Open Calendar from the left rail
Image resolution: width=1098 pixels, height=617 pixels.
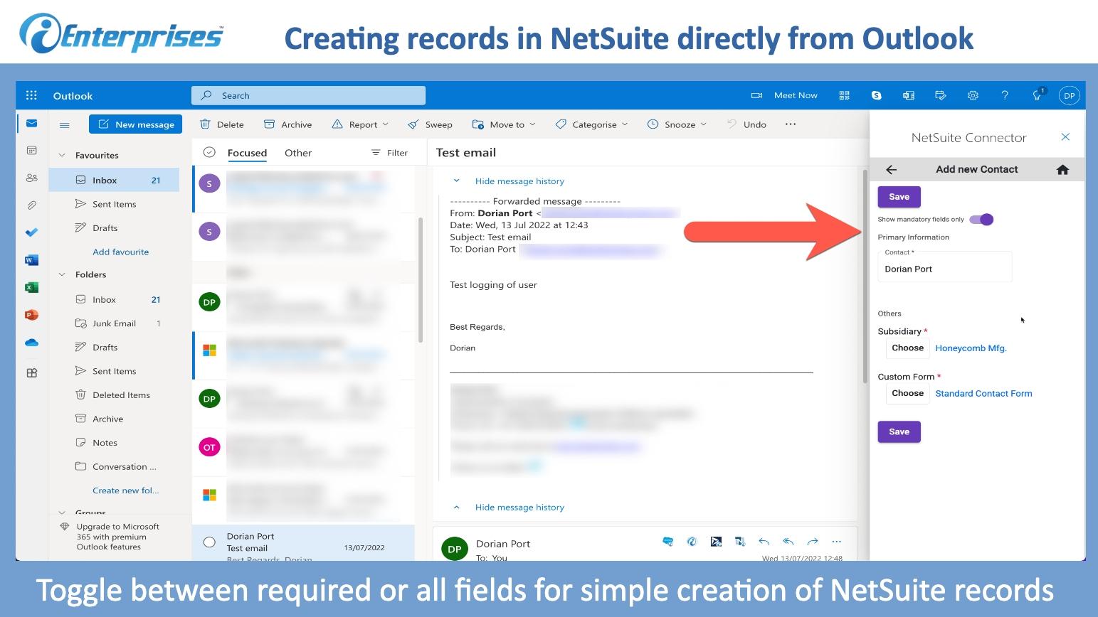(31, 151)
